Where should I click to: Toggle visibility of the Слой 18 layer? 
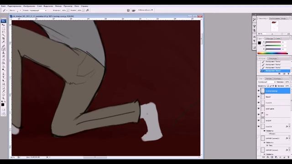pos(259,127)
